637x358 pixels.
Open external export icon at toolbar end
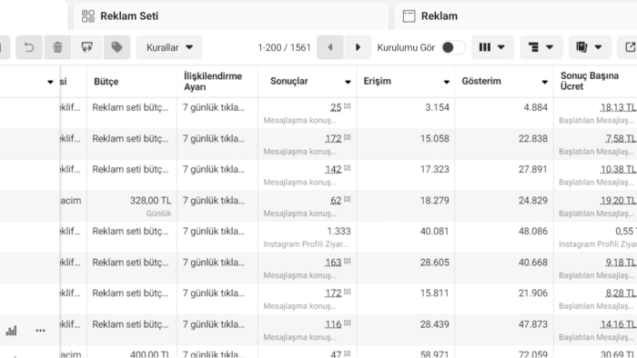(630, 47)
